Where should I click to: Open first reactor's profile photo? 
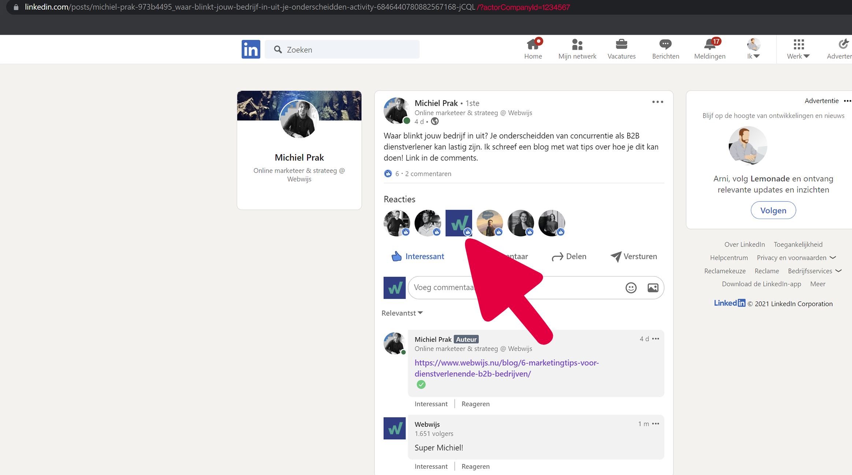[397, 223]
